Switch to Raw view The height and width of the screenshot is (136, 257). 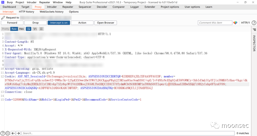tap(14, 29)
